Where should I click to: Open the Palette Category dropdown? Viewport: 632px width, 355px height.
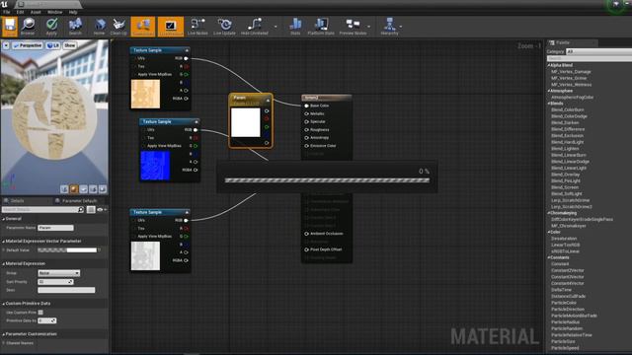(599, 51)
